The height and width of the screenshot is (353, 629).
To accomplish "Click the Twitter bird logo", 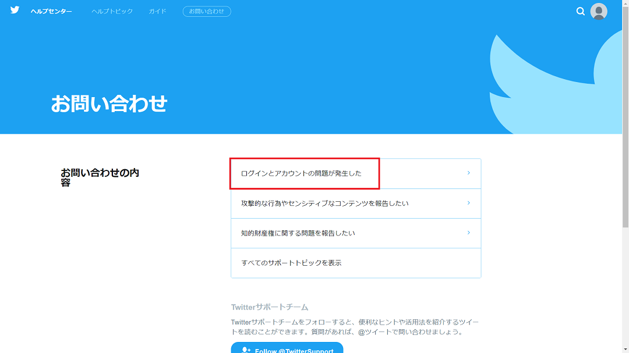I will (15, 10).
